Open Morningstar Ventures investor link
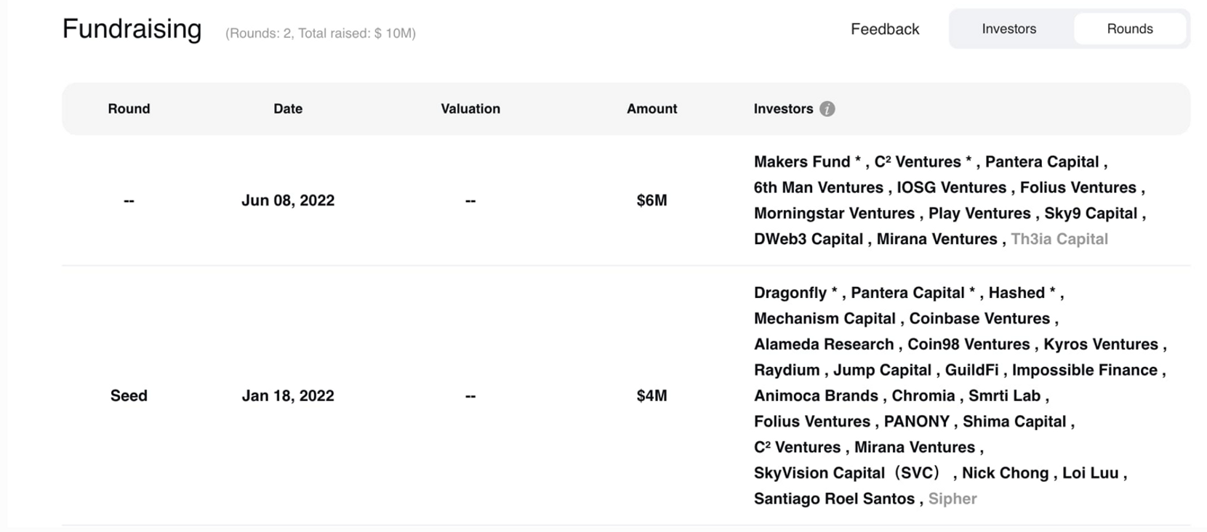This screenshot has width=1207, height=532. 834,214
